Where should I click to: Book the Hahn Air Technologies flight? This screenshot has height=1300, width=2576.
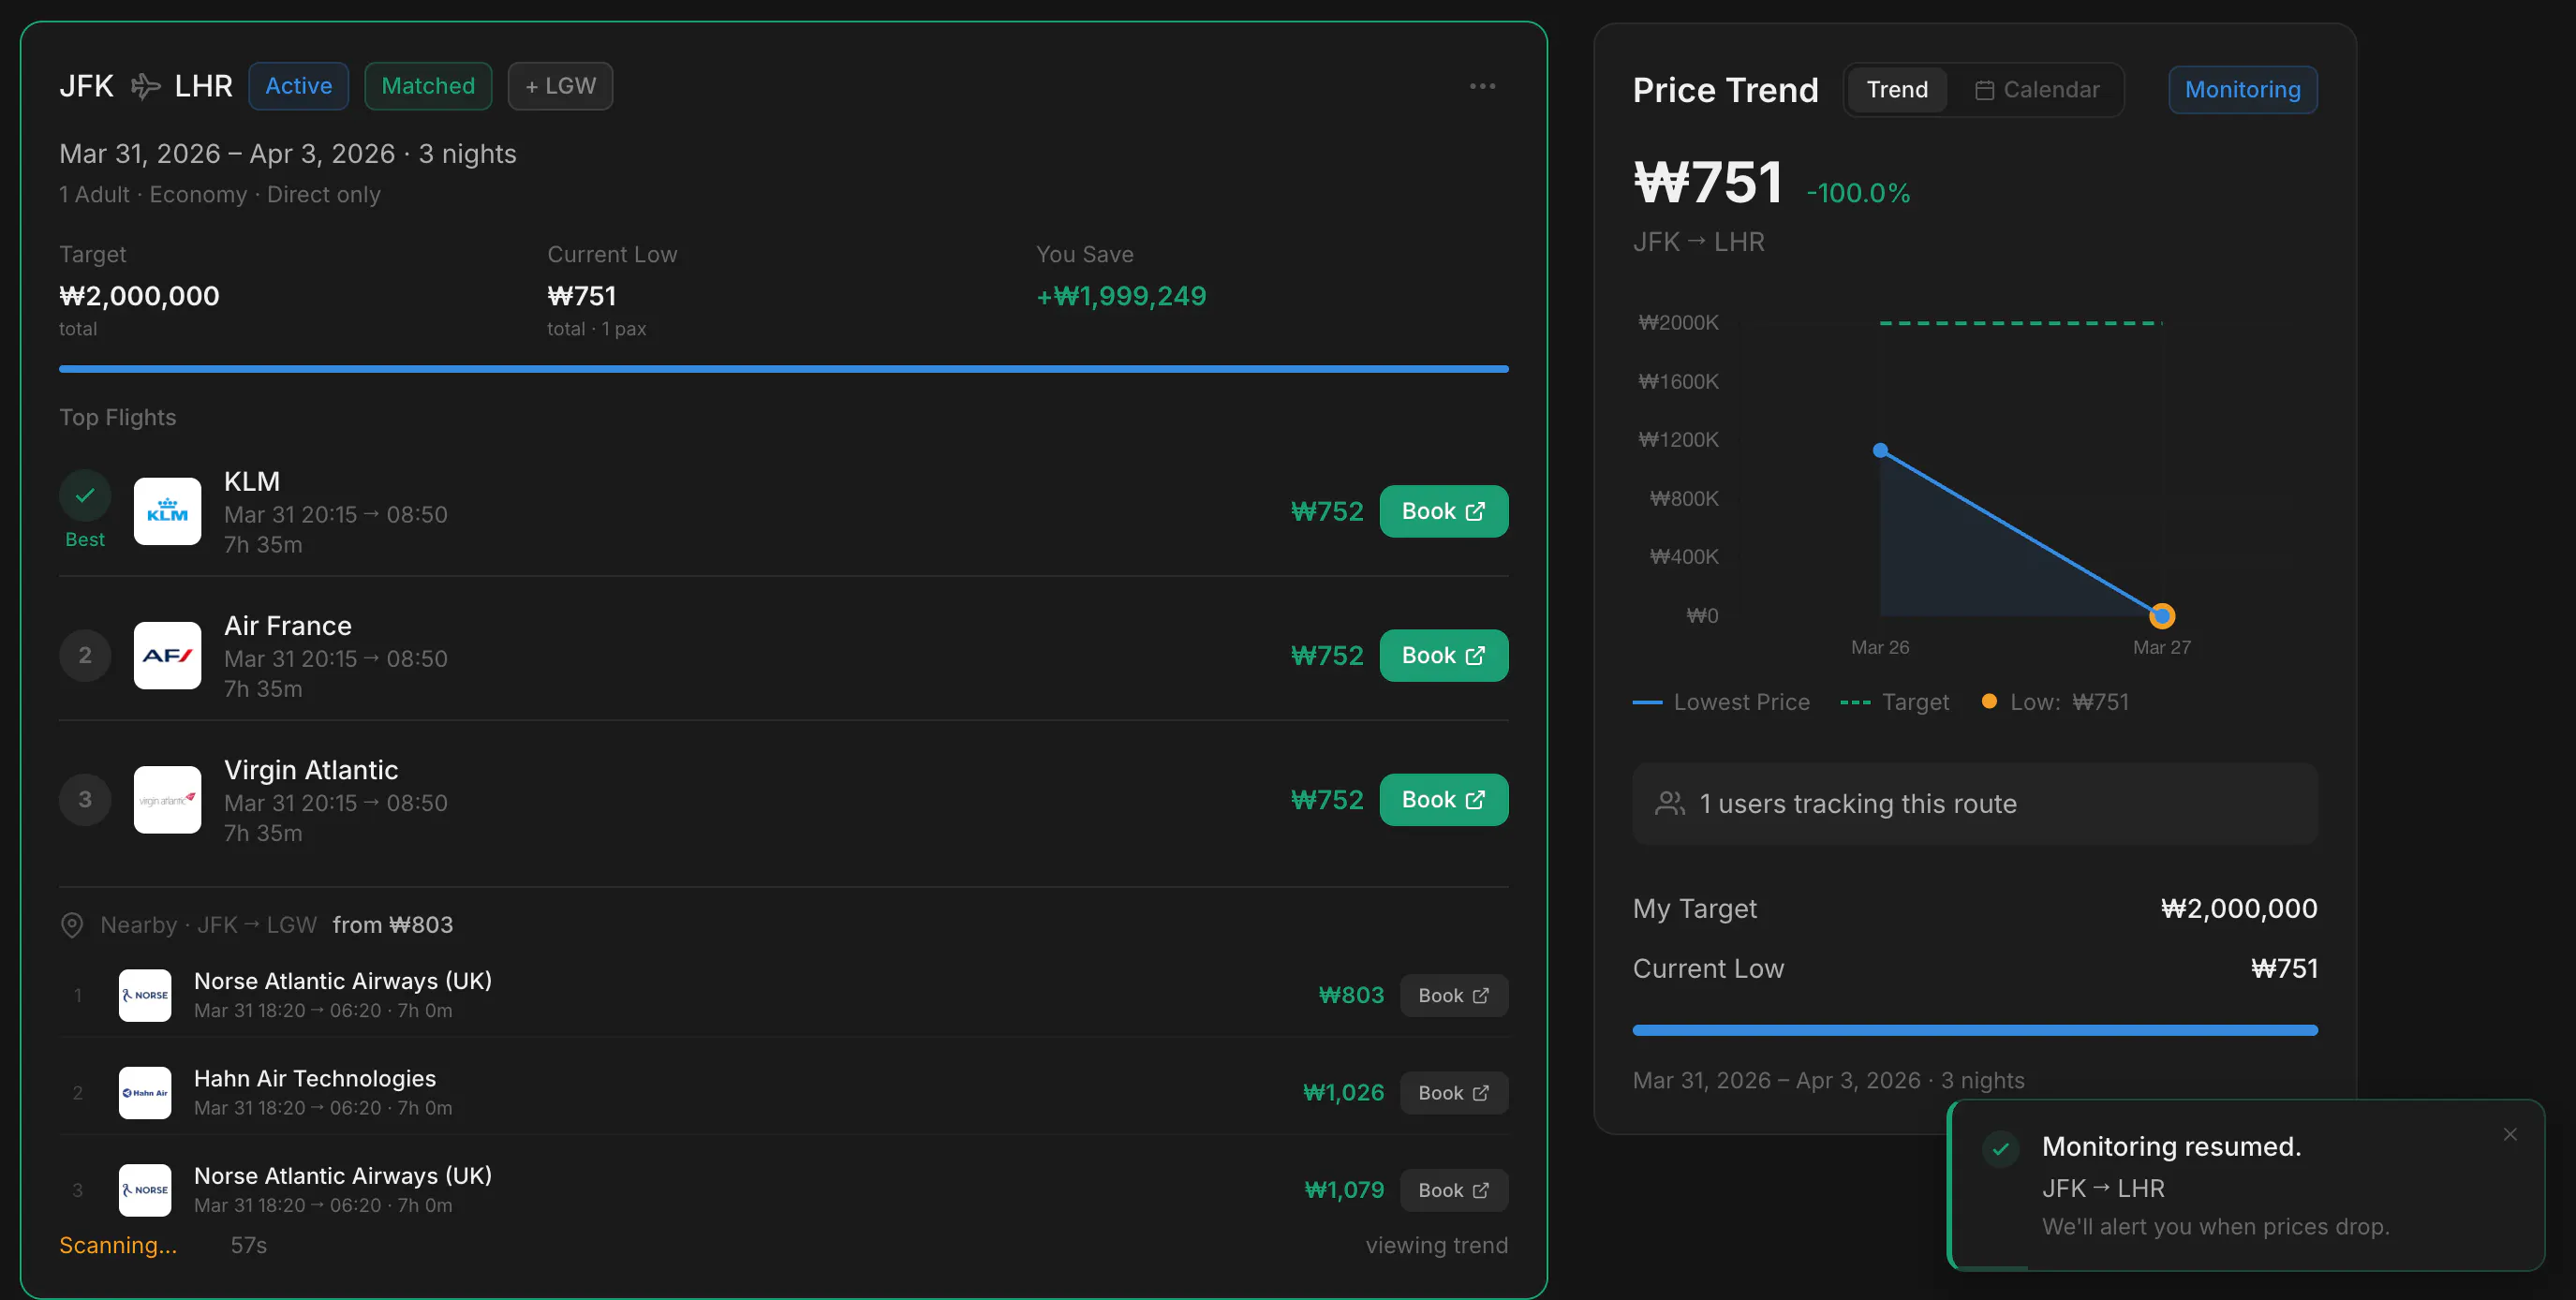(1453, 1092)
